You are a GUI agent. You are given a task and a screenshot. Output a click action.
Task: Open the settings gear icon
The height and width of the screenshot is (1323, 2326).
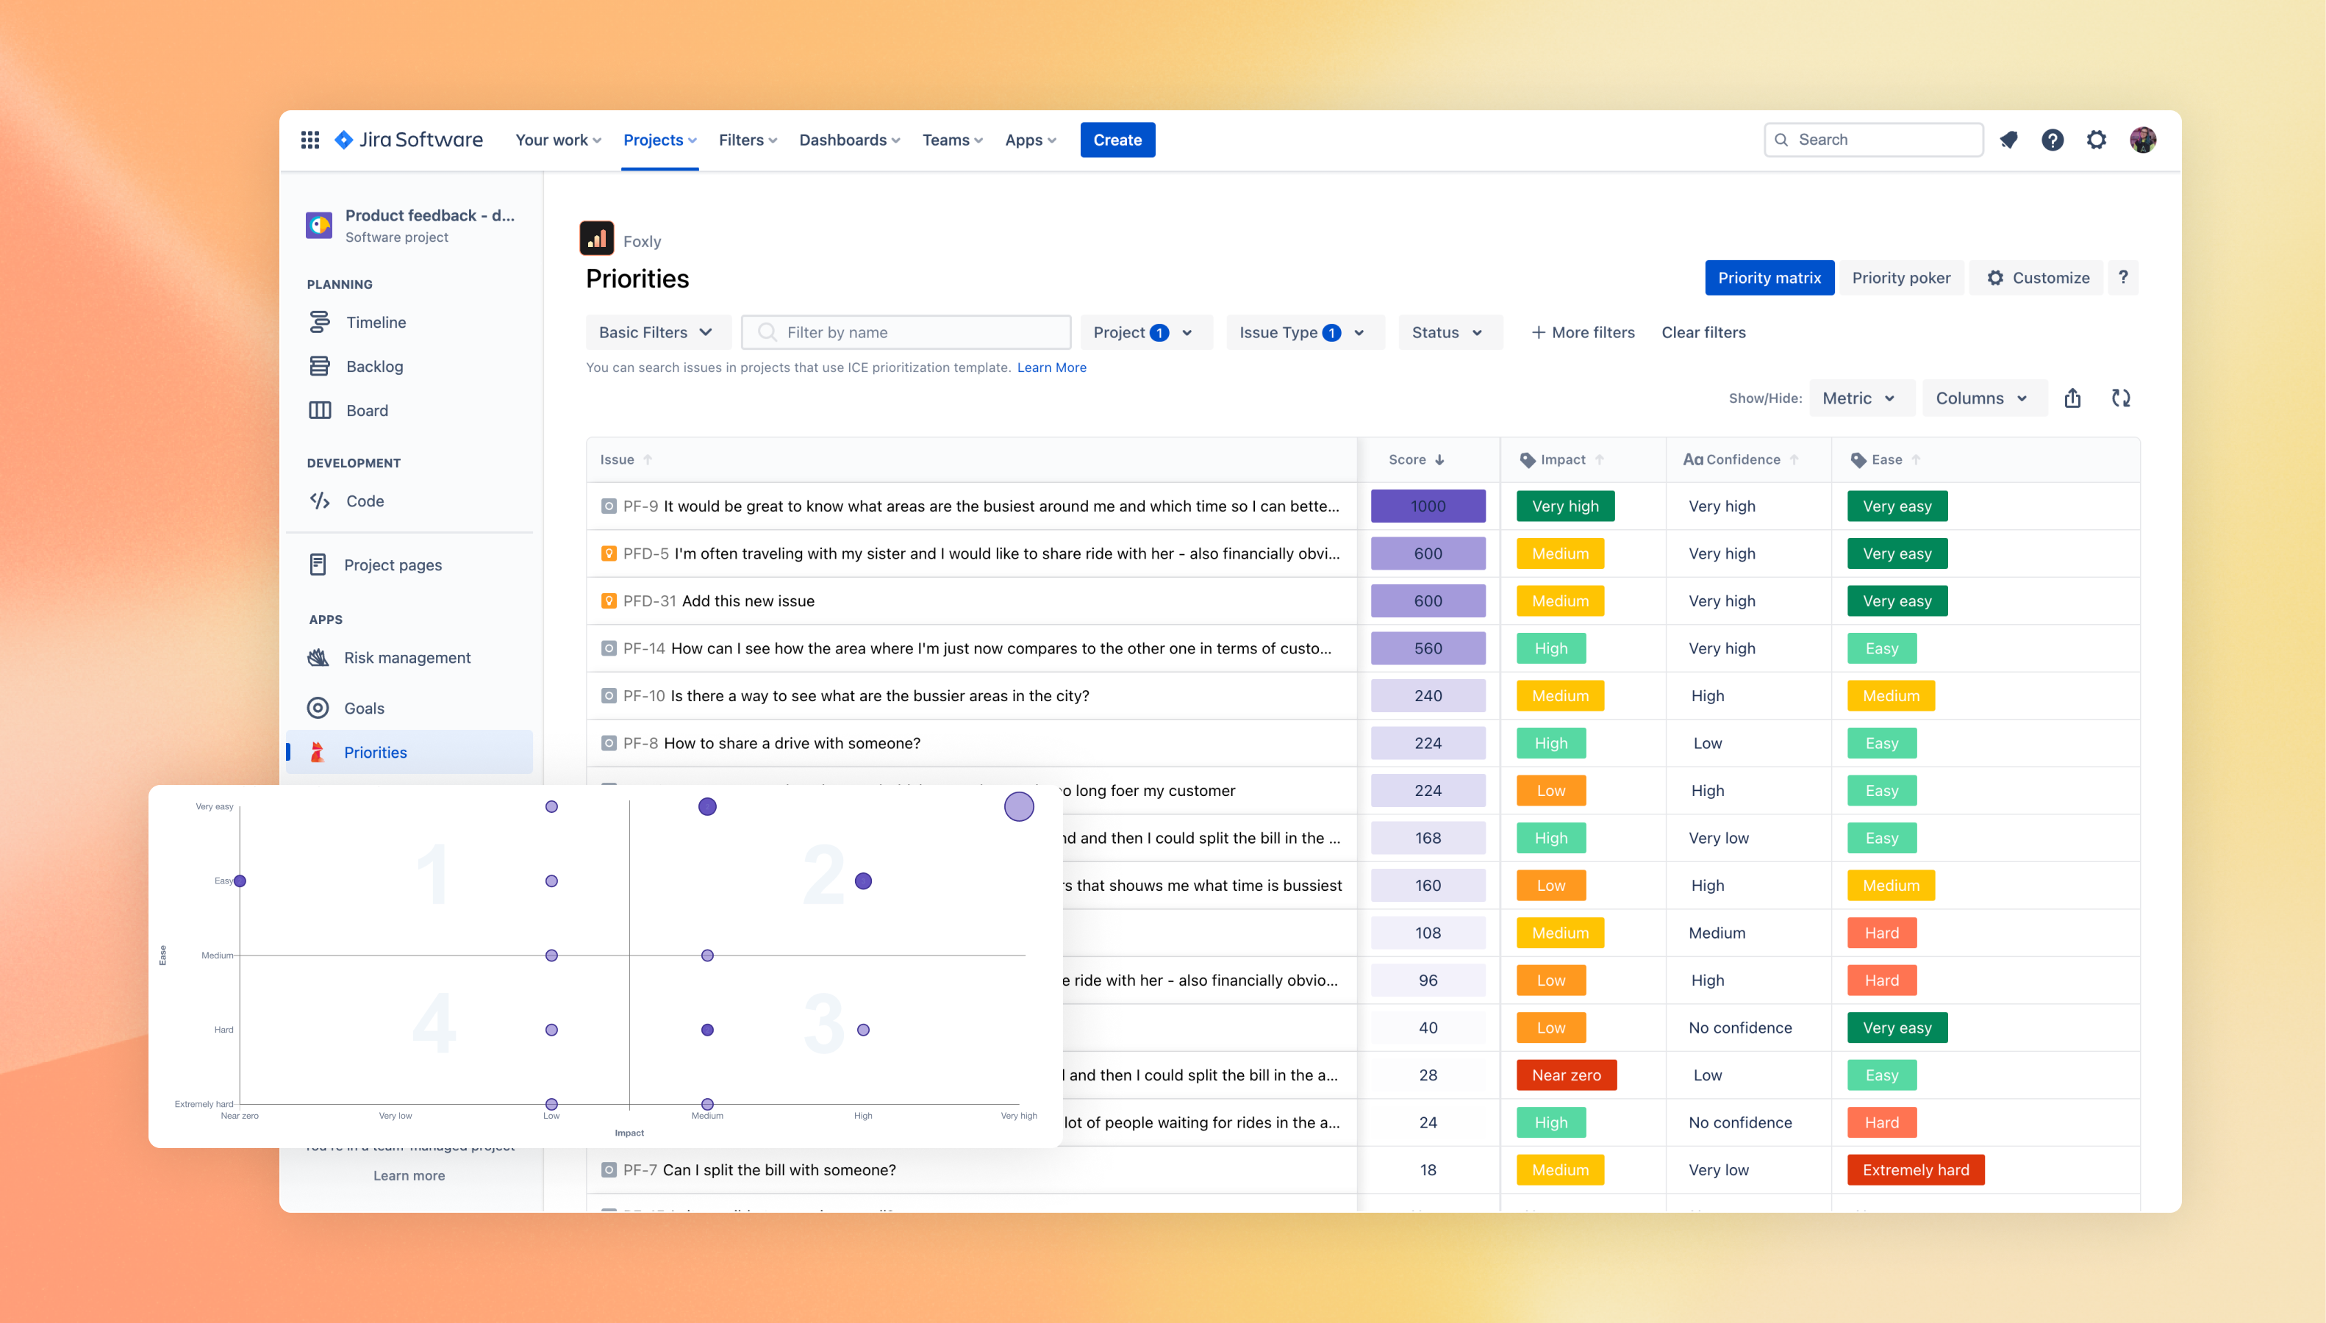pos(2096,140)
